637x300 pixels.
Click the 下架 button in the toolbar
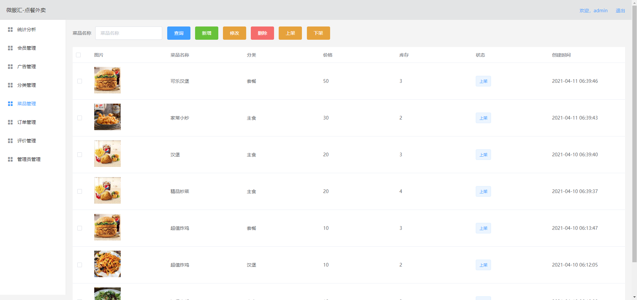point(318,33)
